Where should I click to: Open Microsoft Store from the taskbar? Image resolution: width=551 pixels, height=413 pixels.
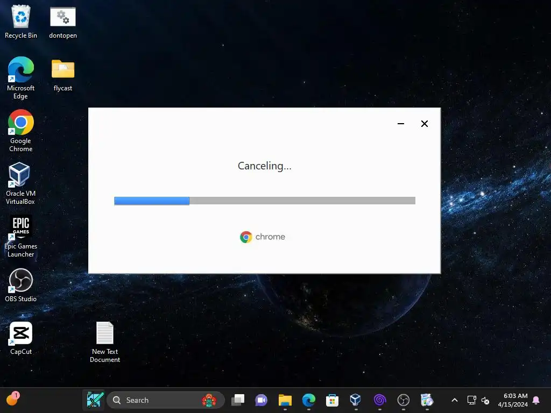pos(332,400)
